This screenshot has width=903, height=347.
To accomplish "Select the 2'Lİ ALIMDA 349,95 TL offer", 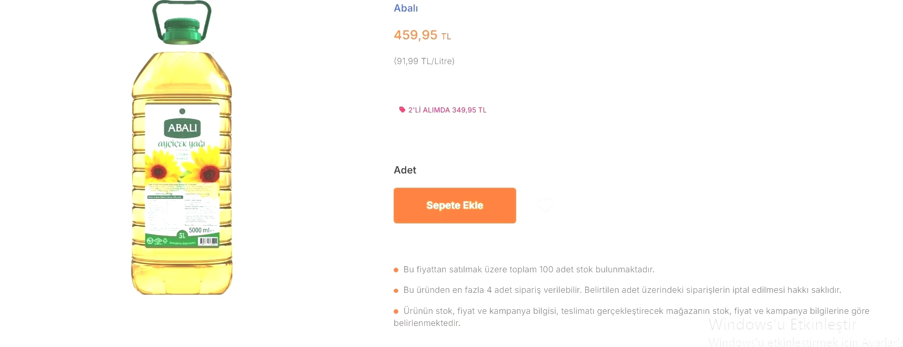I will (x=447, y=110).
